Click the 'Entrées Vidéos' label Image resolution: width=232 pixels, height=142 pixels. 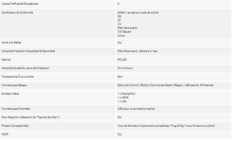click(11, 94)
